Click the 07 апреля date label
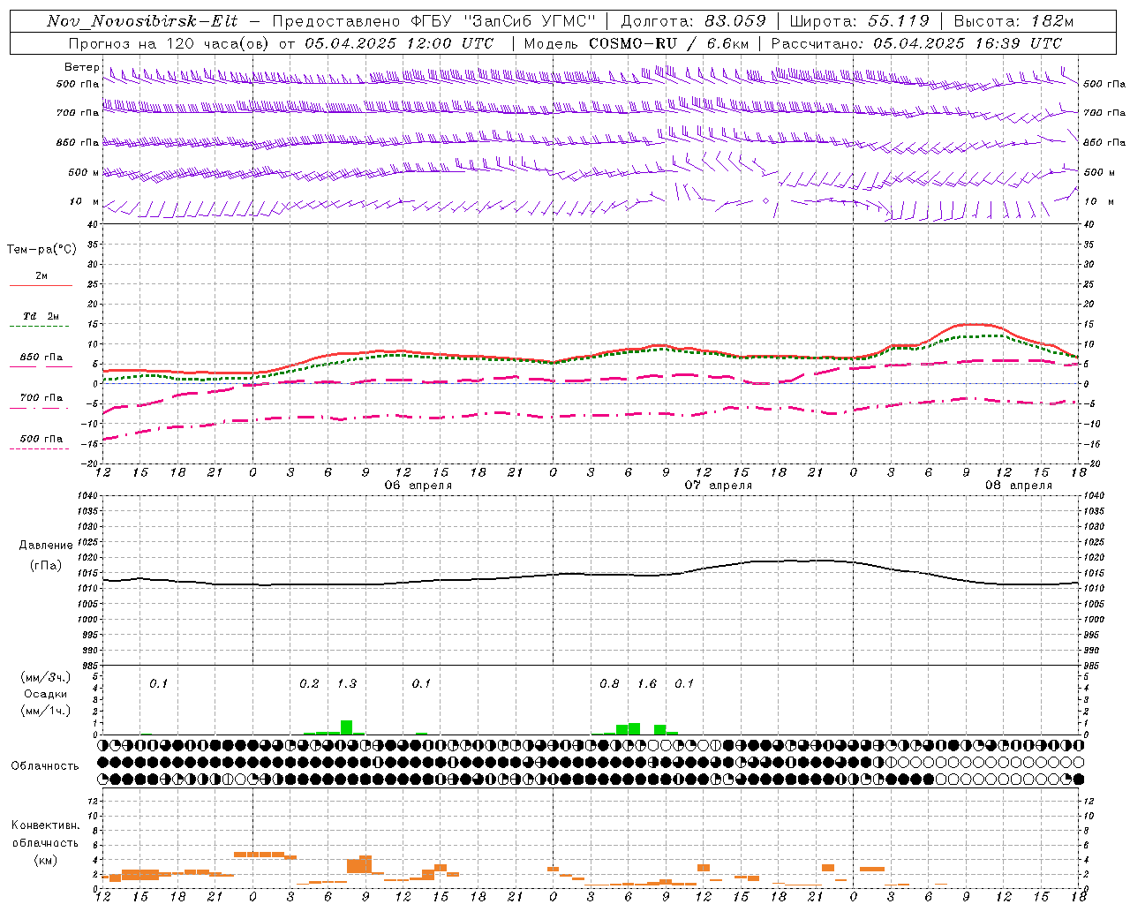 click(x=719, y=486)
